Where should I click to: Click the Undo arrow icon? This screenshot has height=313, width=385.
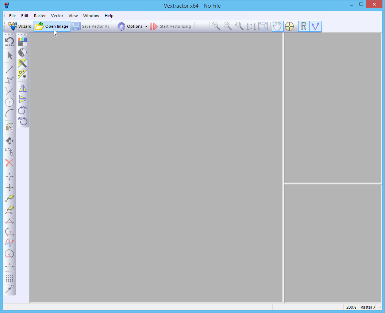(9, 42)
